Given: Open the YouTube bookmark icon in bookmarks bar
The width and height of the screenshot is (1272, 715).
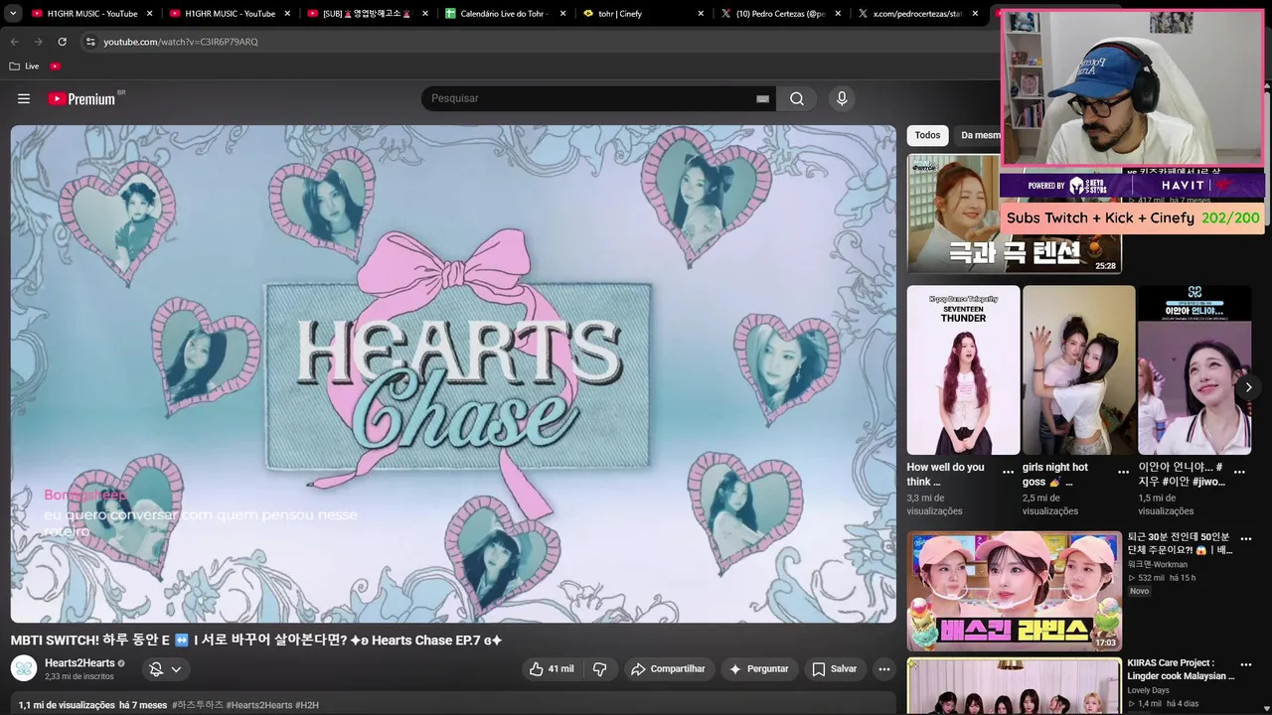Looking at the screenshot, I should [56, 66].
